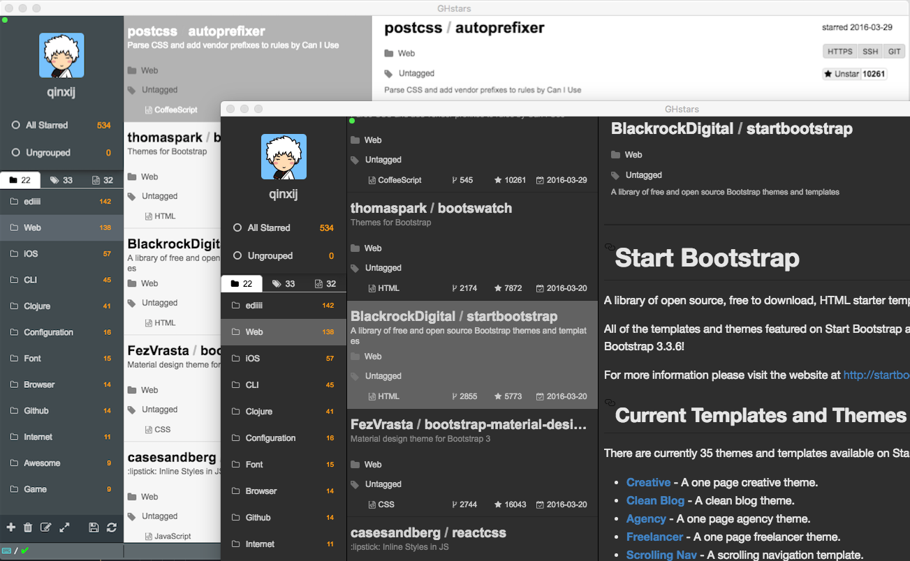Viewport: 910px width, 561px height.
Task: Open Web group in back window
Action: [x=61, y=227]
